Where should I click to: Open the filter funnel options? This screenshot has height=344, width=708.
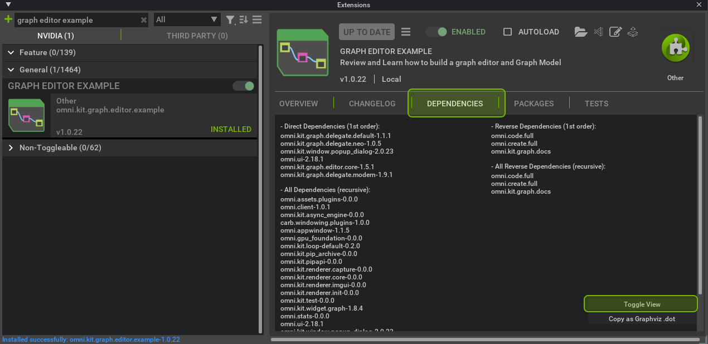[x=230, y=19]
